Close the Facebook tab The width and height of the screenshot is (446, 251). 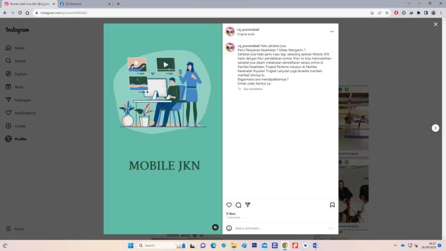point(109,4)
